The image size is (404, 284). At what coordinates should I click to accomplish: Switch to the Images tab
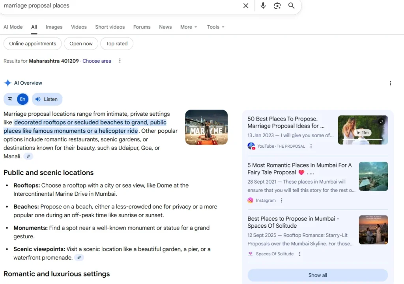(54, 27)
